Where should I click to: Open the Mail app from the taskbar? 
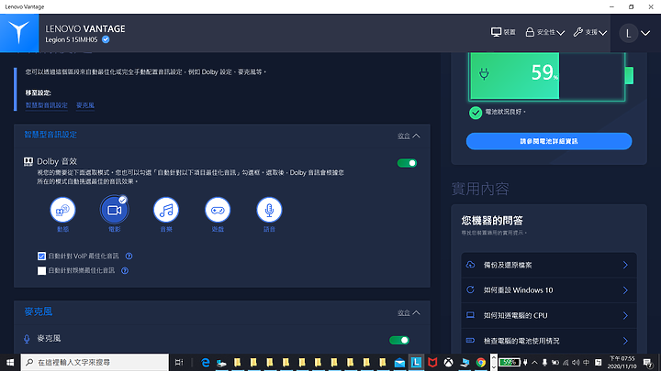399,362
